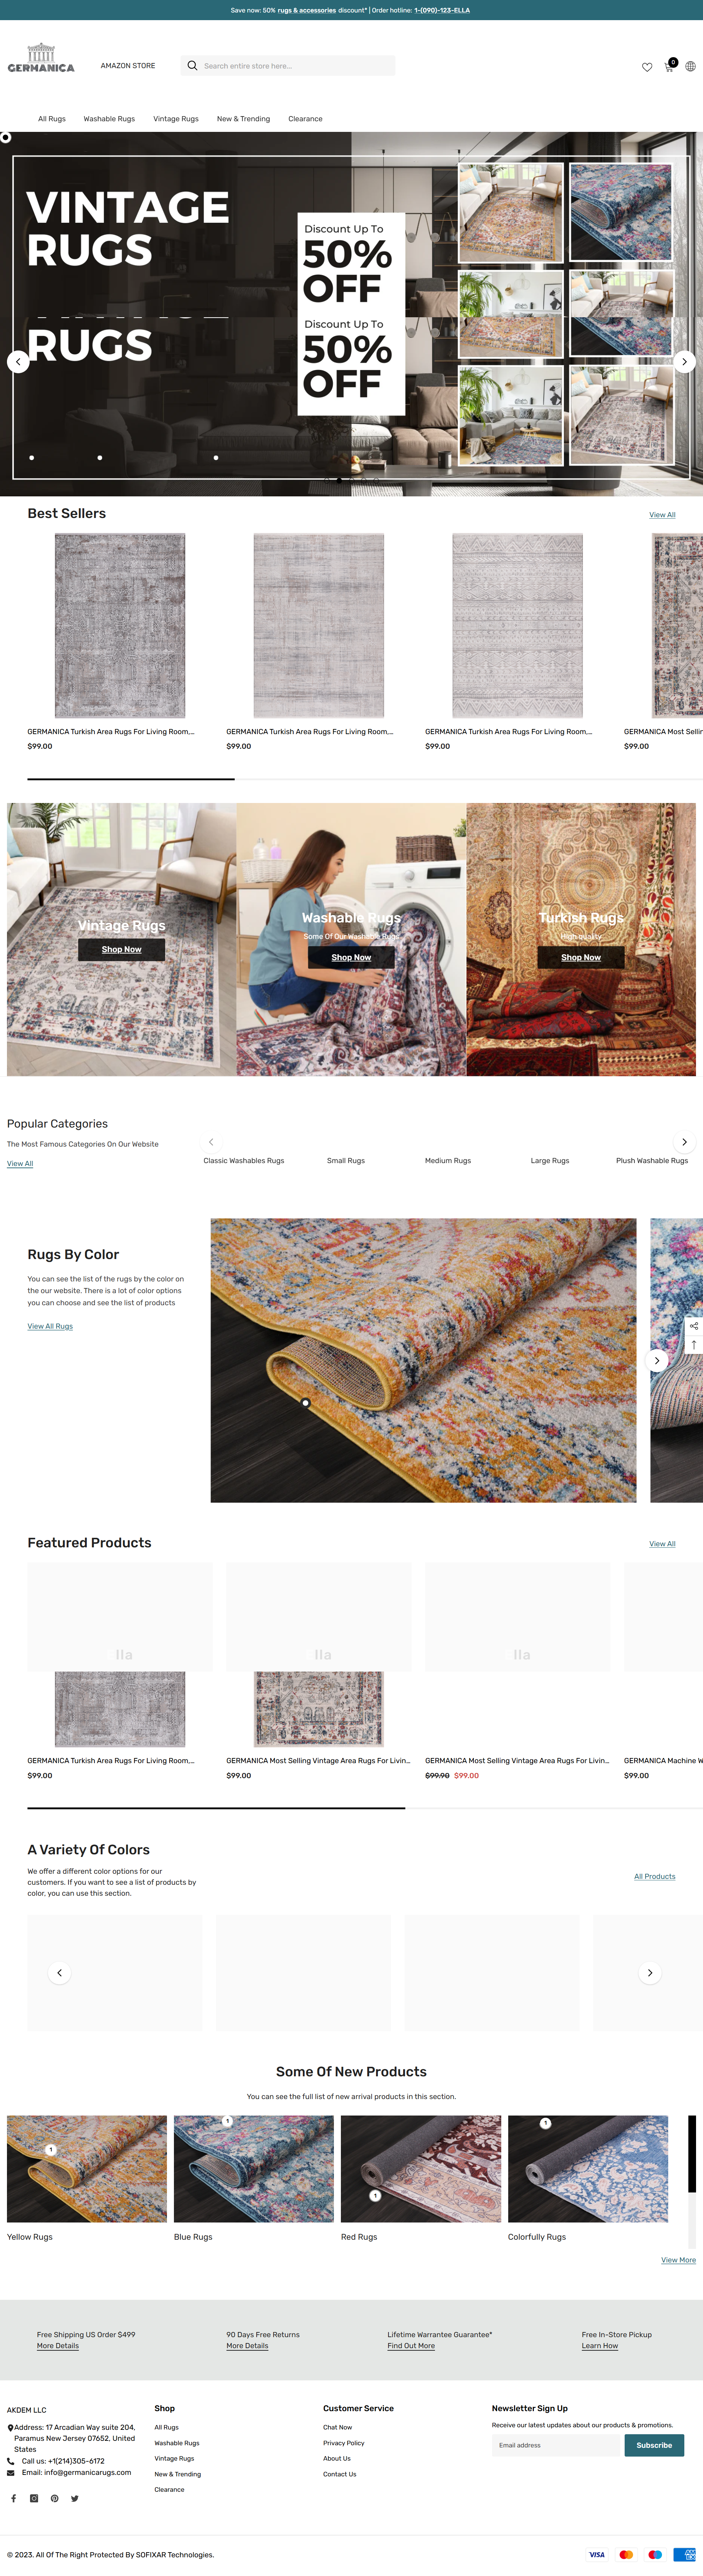
Task: Open the wishlist heart icon
Action: click(647, 67)
